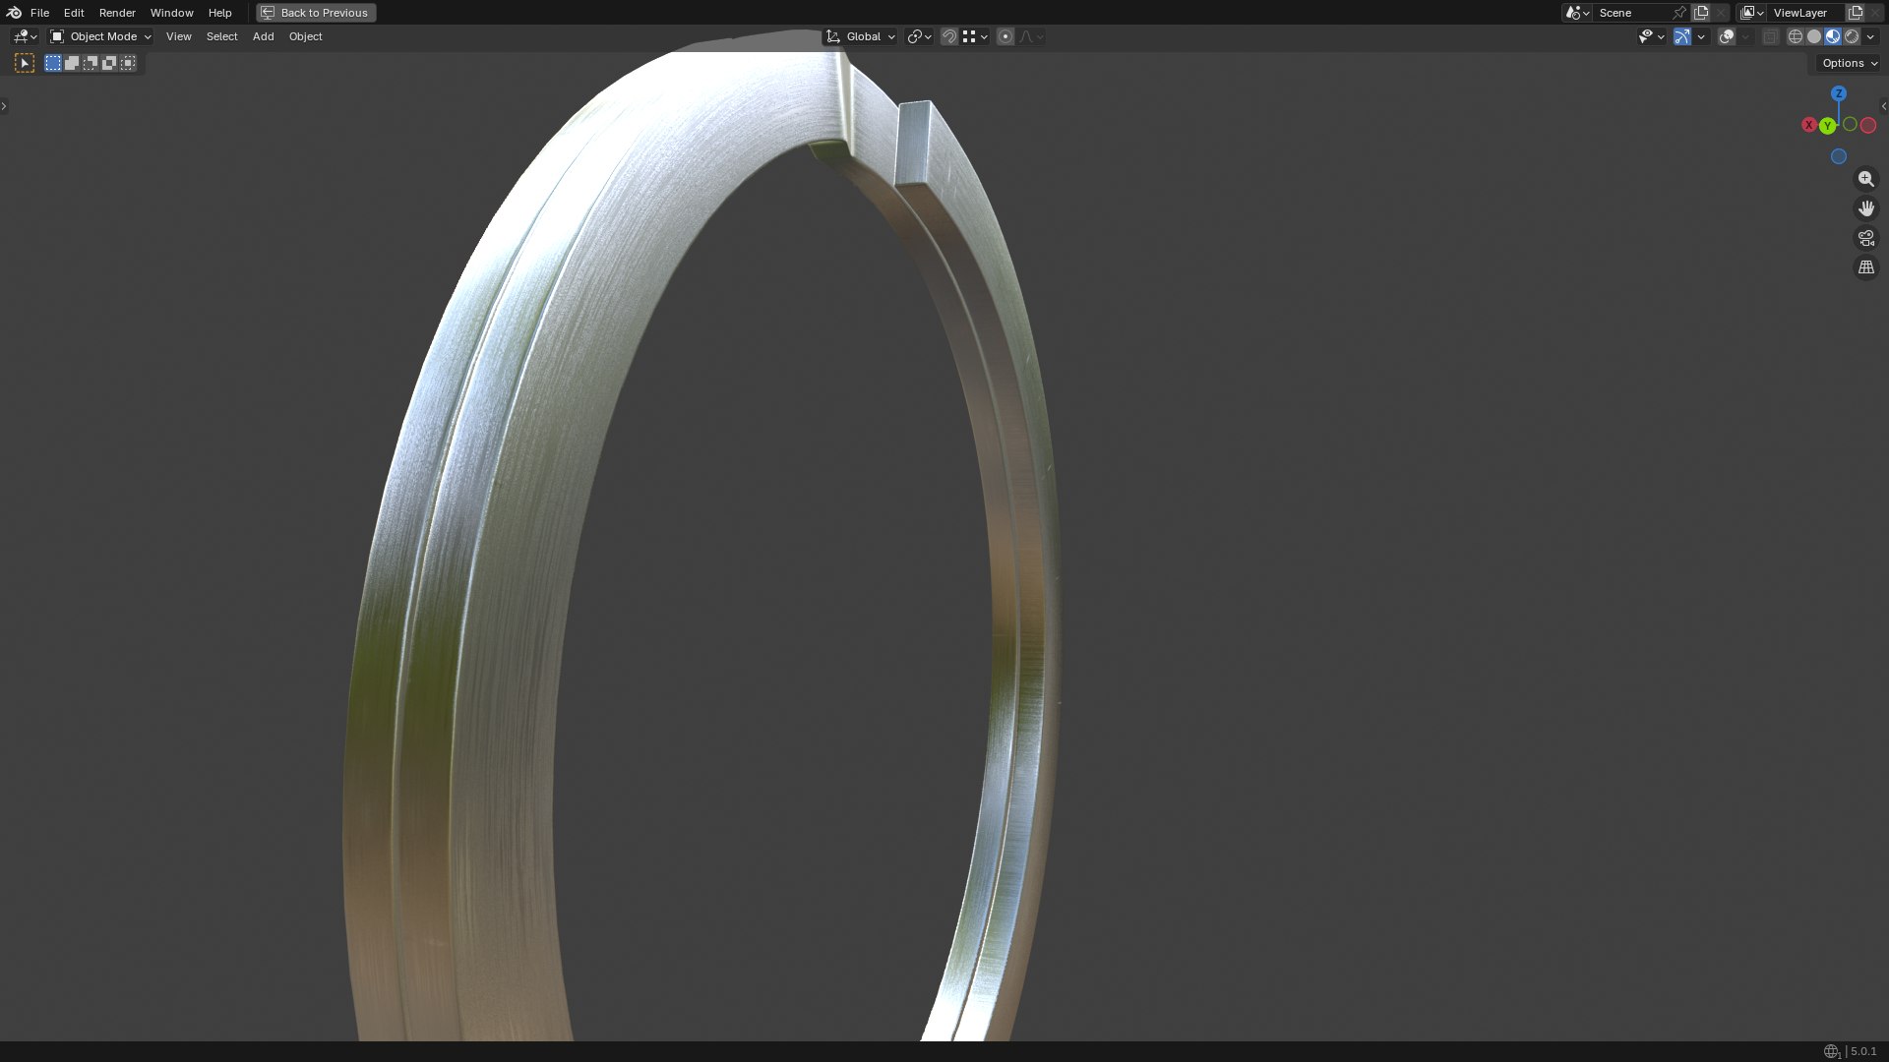Open the Window menu
The width and height of the screenshot is (1889, 1062).
click(x=171, y=13)
